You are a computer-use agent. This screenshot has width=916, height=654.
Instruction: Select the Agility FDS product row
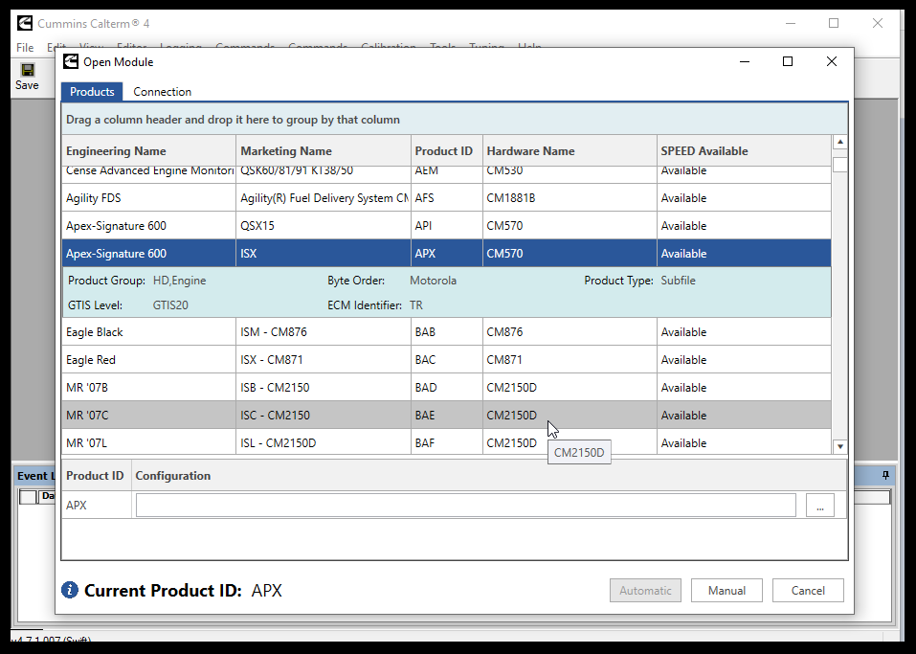click(148, 198)
